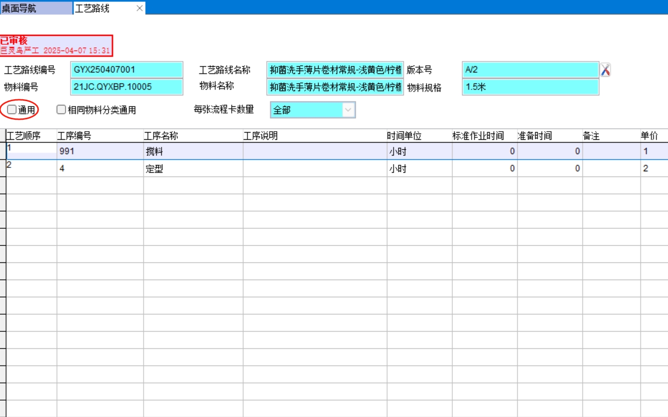Click the 已审核 approval status stamp
Image resolution: width=668 pixels, height=417 pixels.
click(56, 45)
